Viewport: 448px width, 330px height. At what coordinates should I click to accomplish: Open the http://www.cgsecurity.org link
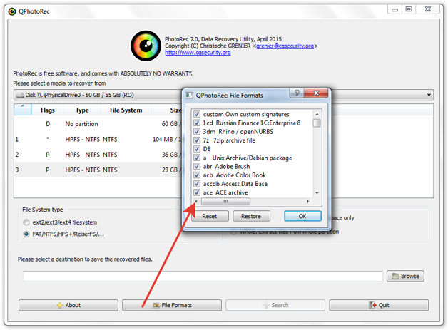[198, 53]
